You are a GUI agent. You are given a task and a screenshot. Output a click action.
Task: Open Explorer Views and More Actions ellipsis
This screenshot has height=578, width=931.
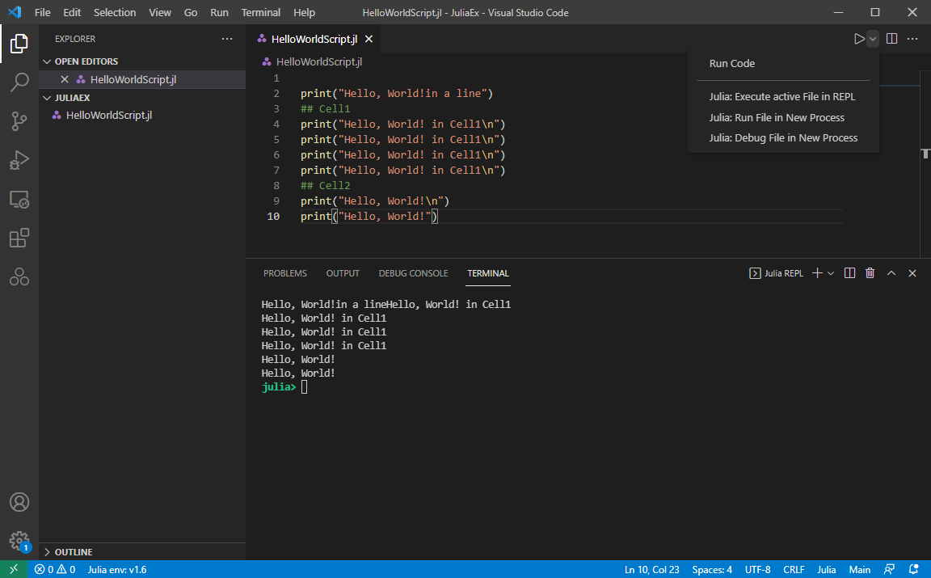227,39
